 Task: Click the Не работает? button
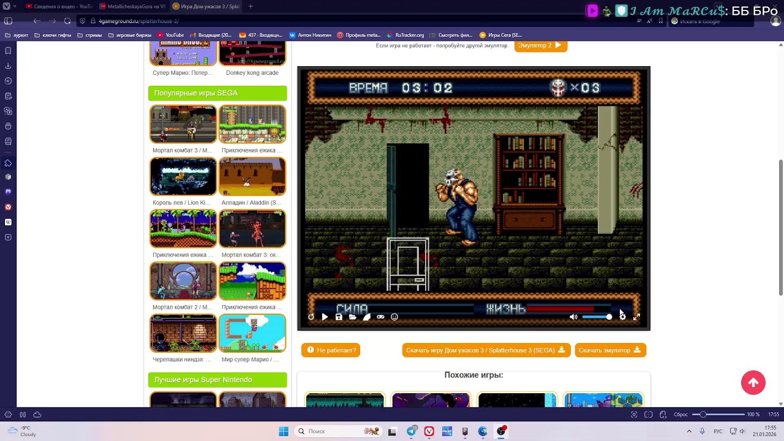click(331, 350)
